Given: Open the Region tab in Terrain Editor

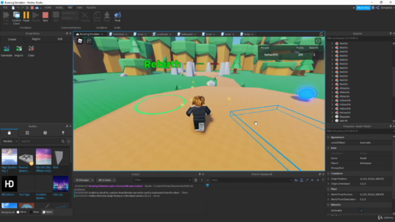Looking at the screenshot, I should pyautogui.click(x=36, y=39).
